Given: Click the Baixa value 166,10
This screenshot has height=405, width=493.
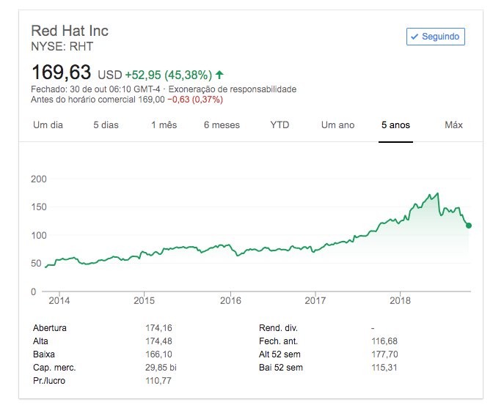Looking at the screenshot, I should (x=158, y=354).
